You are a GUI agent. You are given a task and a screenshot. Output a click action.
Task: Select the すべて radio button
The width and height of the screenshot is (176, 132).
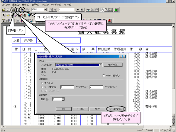[42, 83]
